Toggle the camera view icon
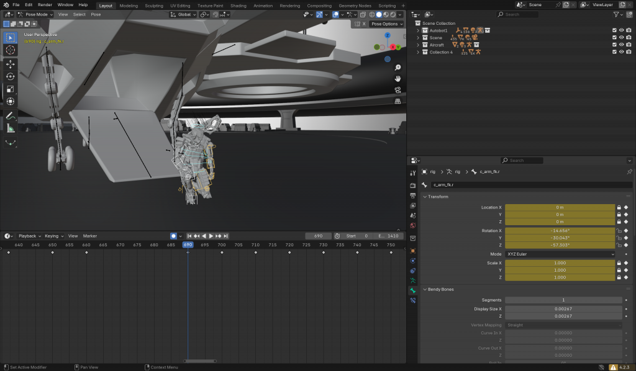The image size is (636, 371). tap(397, 89)
